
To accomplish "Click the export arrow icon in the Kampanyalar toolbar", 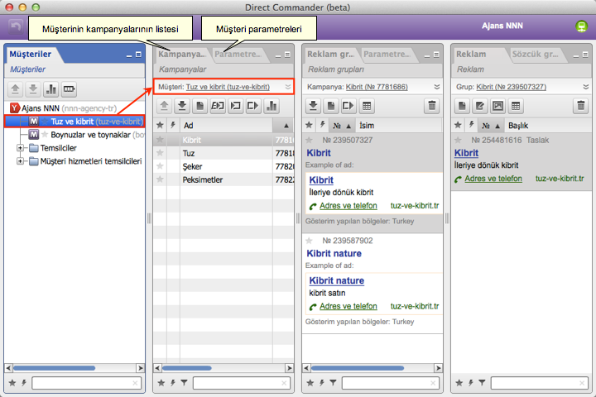I will click(x=253, y=106).
